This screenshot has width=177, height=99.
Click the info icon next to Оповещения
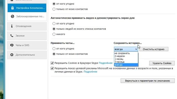click(12, 26)
